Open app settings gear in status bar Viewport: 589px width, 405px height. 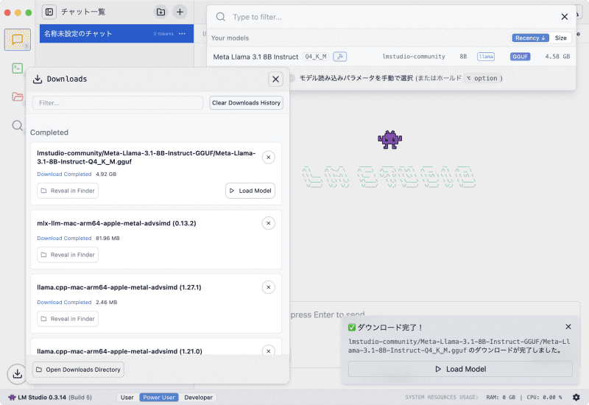[576, 397]
